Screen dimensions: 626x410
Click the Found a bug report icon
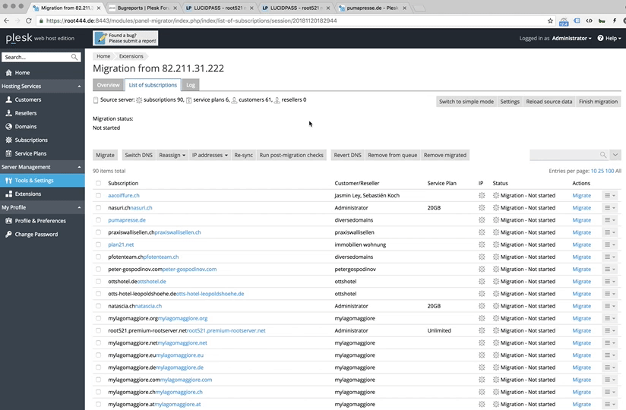click(100, 38)
